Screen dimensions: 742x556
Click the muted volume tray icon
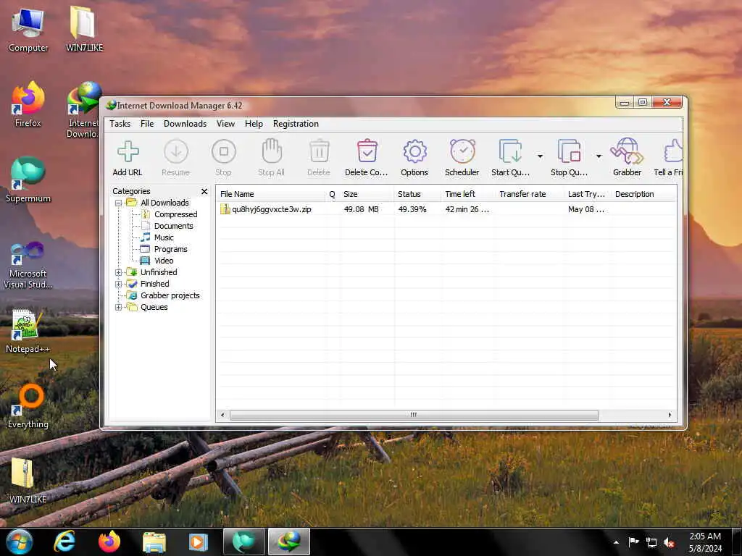[x=669, y=542]
